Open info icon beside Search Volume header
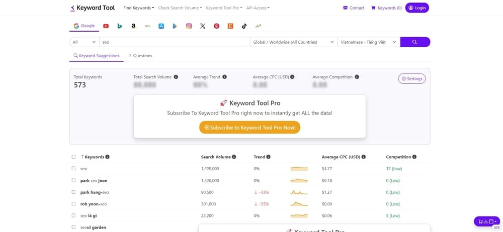Viewport: 503px width, 232px height. [234, 157]
